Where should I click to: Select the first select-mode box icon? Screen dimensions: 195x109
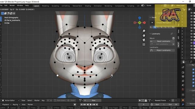2,13
